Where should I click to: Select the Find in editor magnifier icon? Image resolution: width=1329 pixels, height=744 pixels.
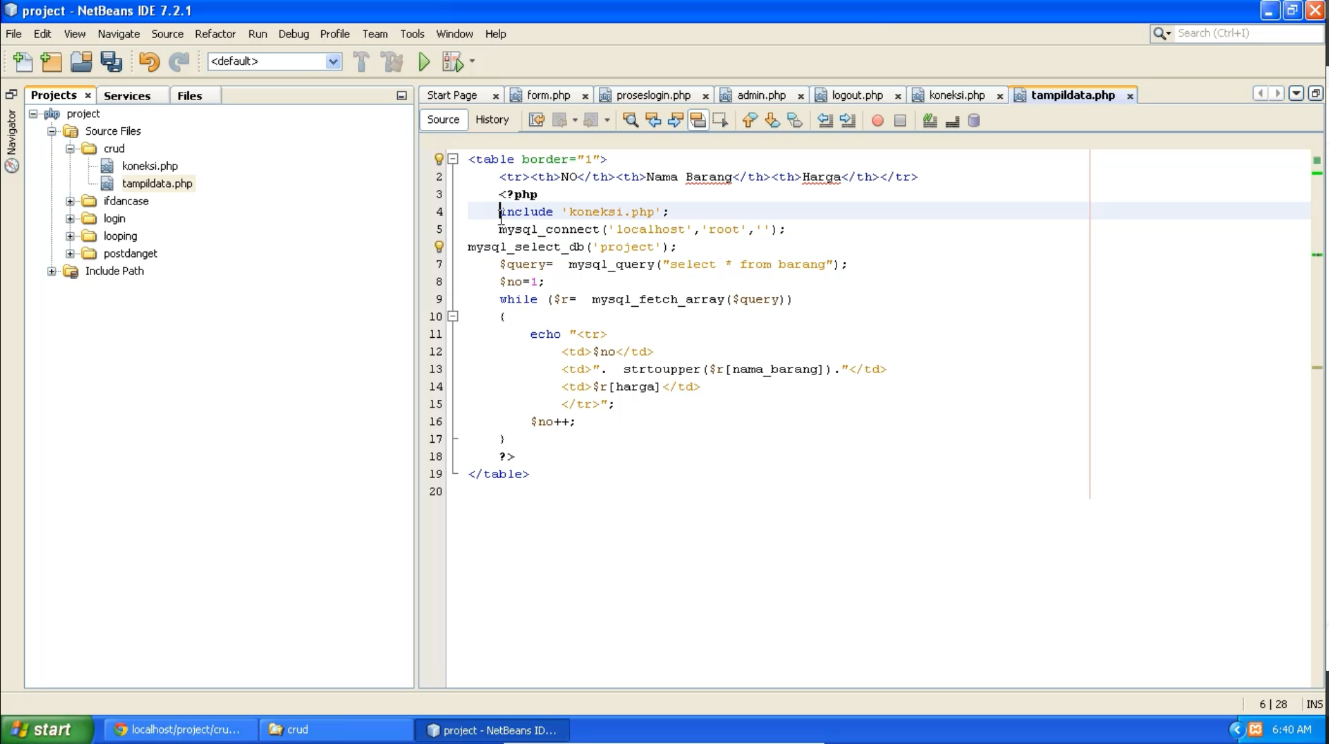point(631,120)
